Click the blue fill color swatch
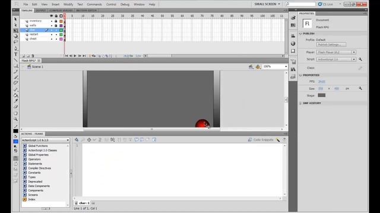 (16, 141)
